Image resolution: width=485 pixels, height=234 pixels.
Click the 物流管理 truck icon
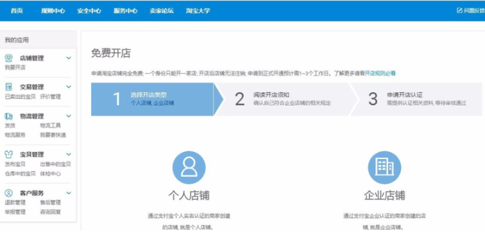[x=8, y=116]
